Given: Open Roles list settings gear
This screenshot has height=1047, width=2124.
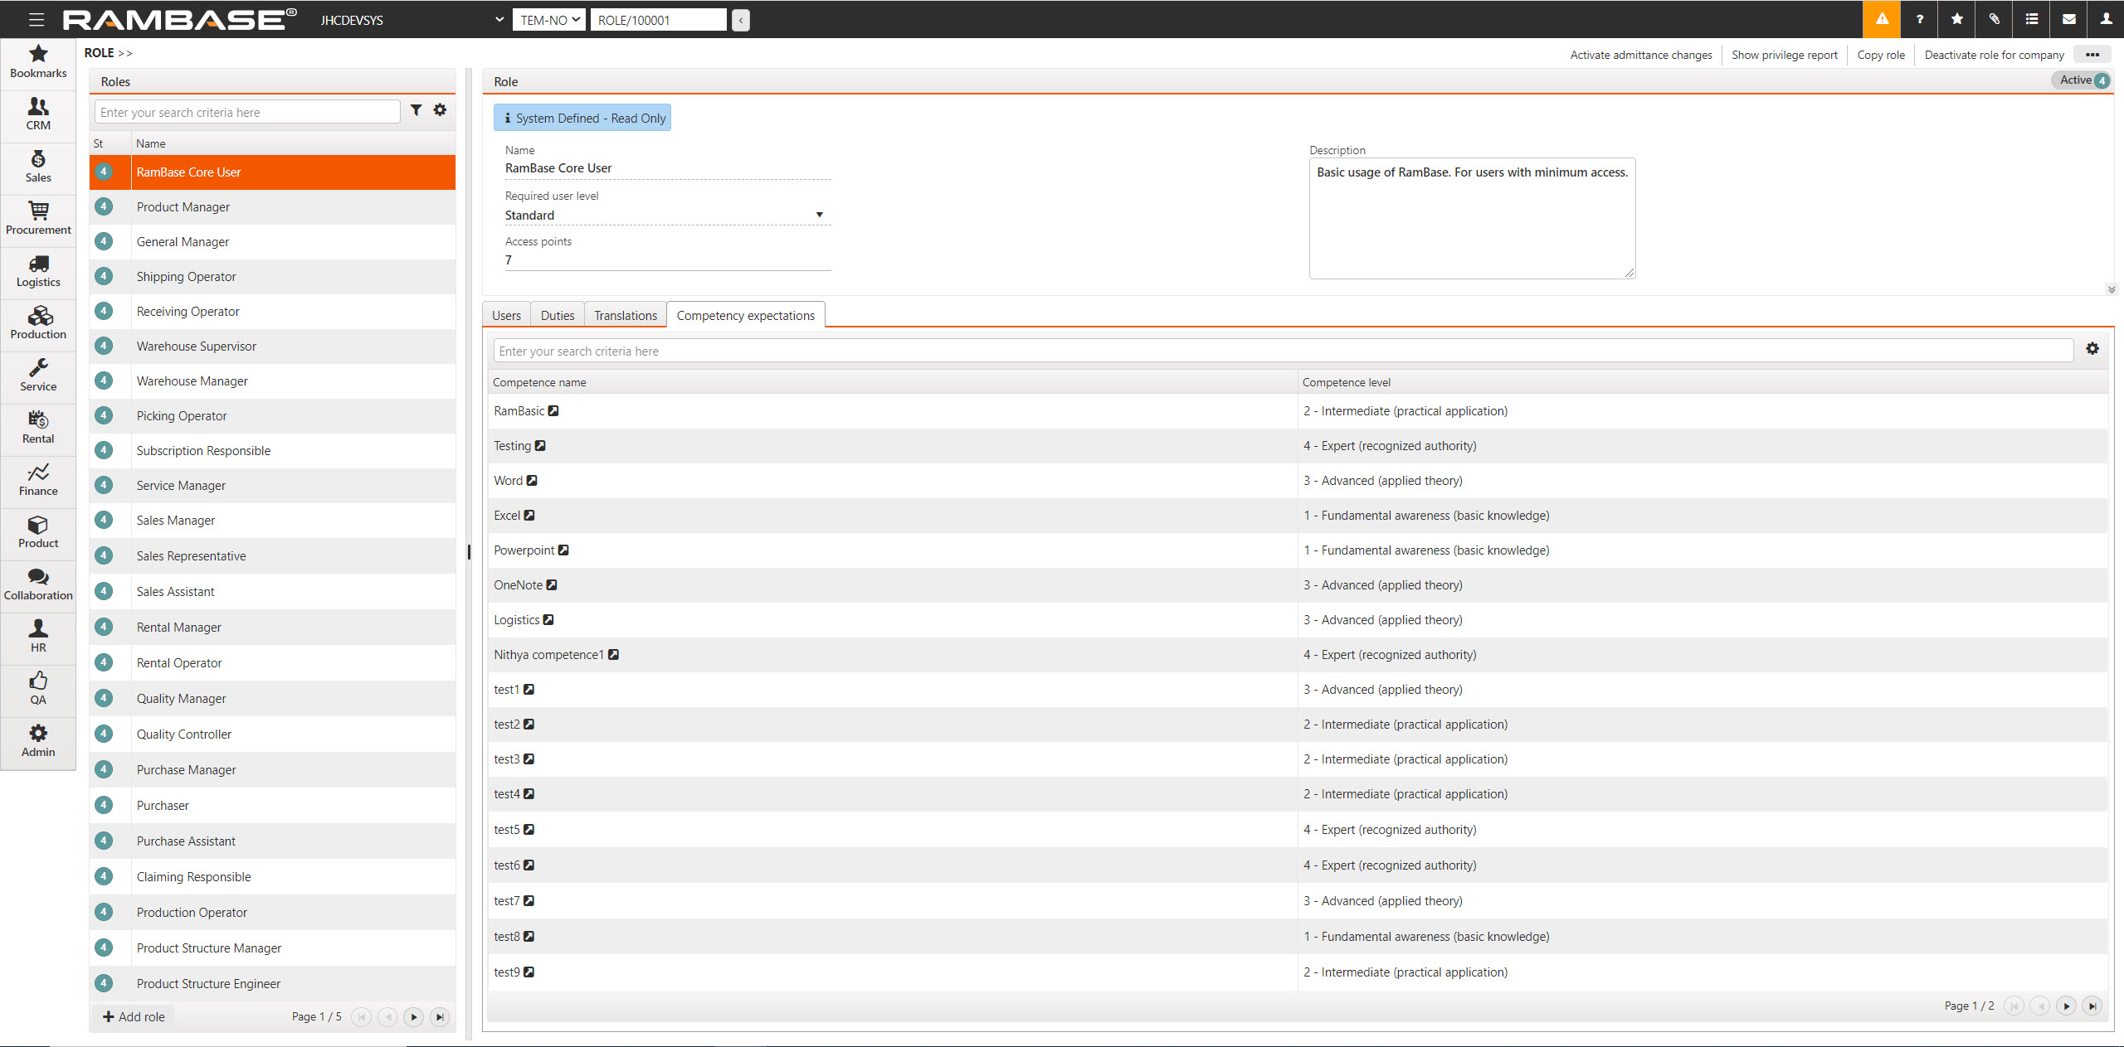Looking at the screenshot, I should pyautogui.click(x=441, y=110).
